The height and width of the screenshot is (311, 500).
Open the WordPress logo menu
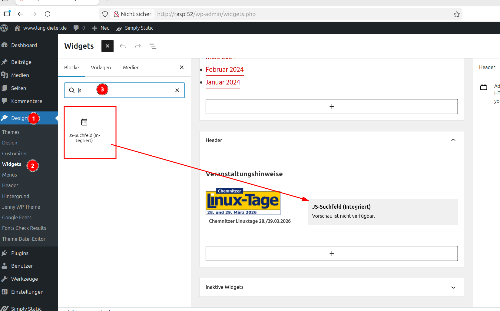(x=4, y=28)
